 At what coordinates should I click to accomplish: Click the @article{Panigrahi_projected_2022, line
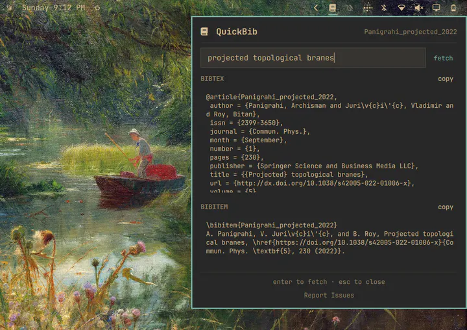coord(271,97)
